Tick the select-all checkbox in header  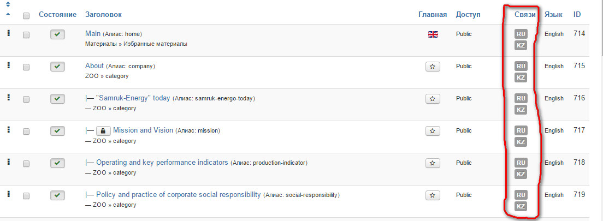26,16
